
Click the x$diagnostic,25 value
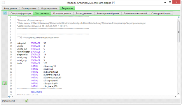pyautogui.click(x=51, y=72)
